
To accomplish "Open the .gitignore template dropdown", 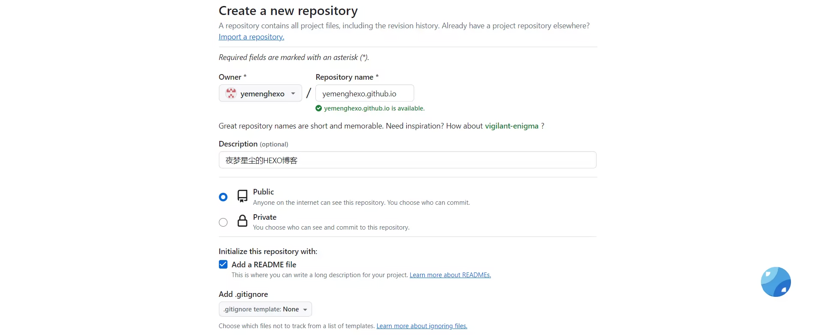I will coord(265,309).
